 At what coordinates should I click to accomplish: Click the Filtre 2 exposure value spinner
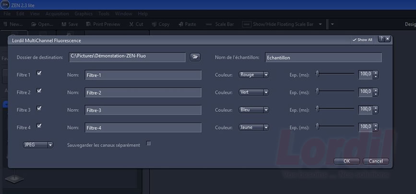pos(368,92)
